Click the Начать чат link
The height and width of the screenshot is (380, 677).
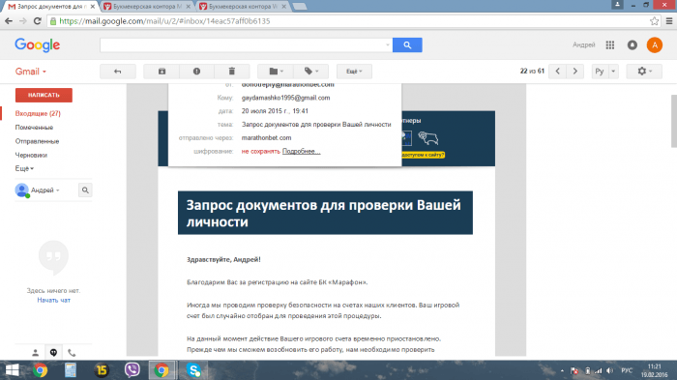[53, 300]
